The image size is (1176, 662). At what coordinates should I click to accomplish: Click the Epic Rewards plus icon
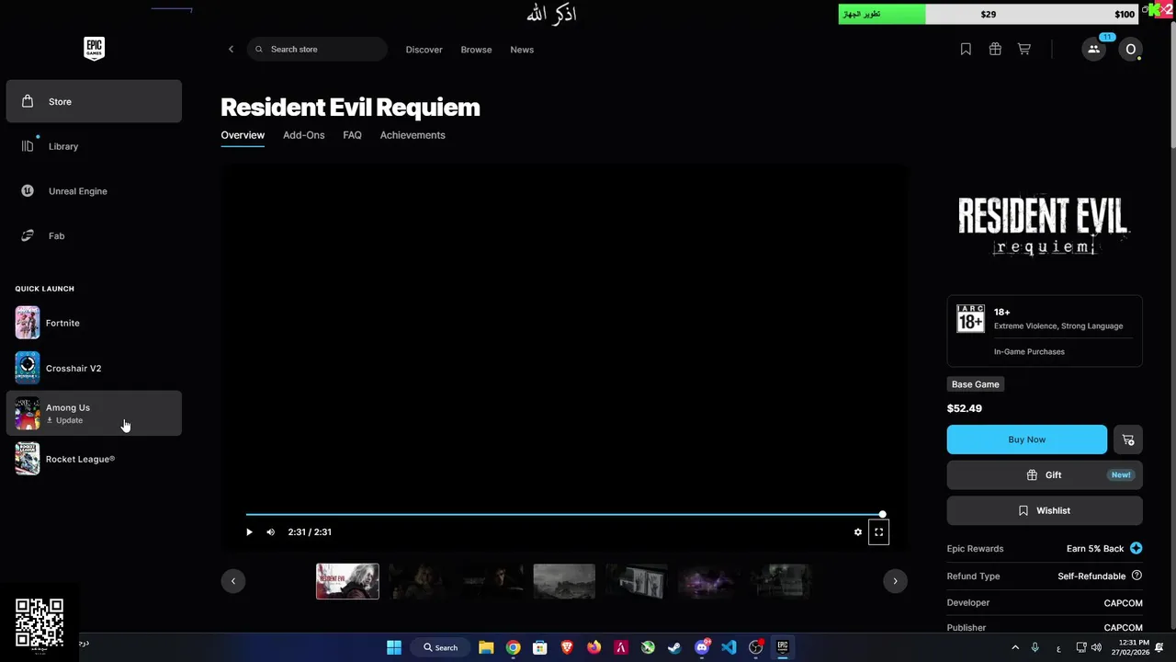pyautogui.click(x=1136, y=549)
